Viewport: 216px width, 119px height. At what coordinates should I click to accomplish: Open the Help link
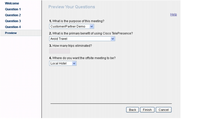[x=173, y=14]
